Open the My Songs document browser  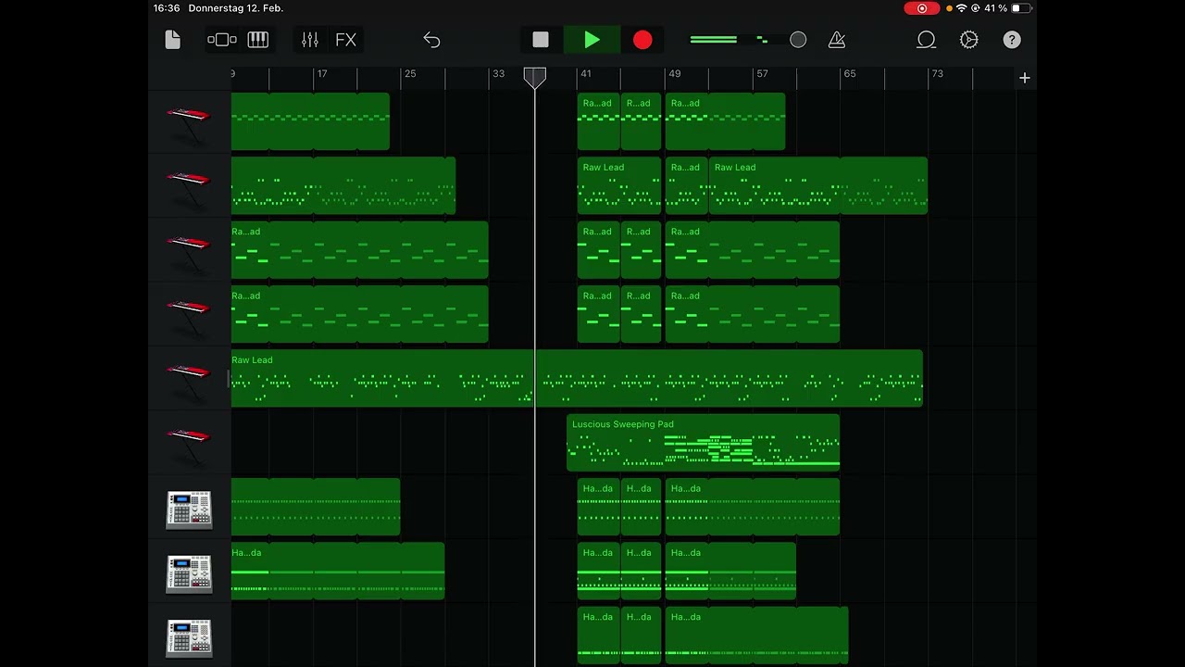pos(172,40)
